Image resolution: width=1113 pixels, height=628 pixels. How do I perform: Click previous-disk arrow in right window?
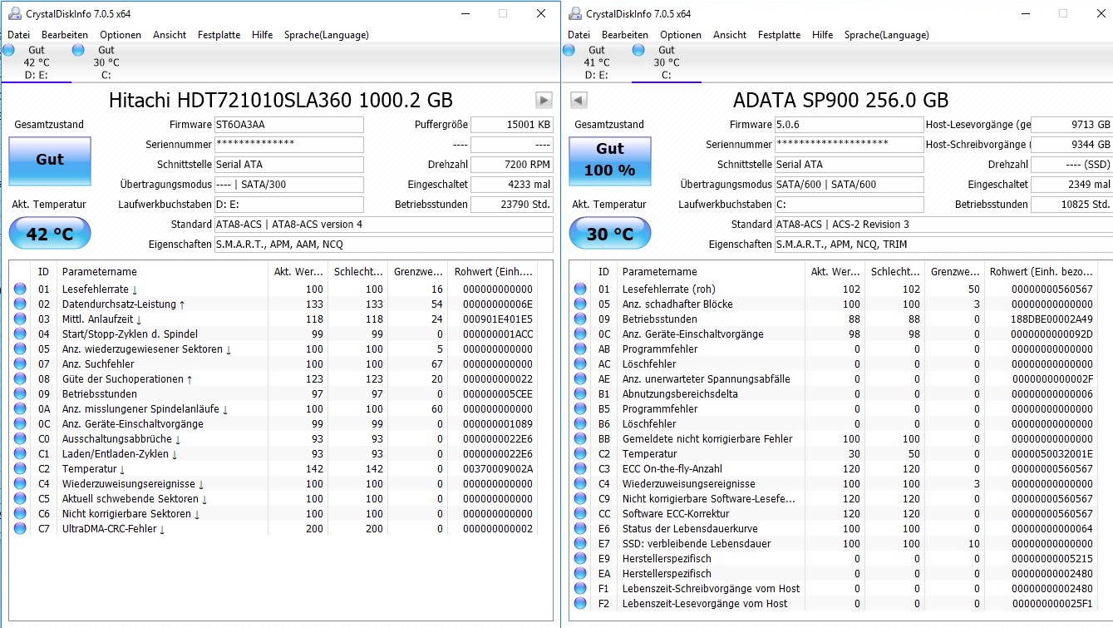pyautogui.click(x=579, y=101)
